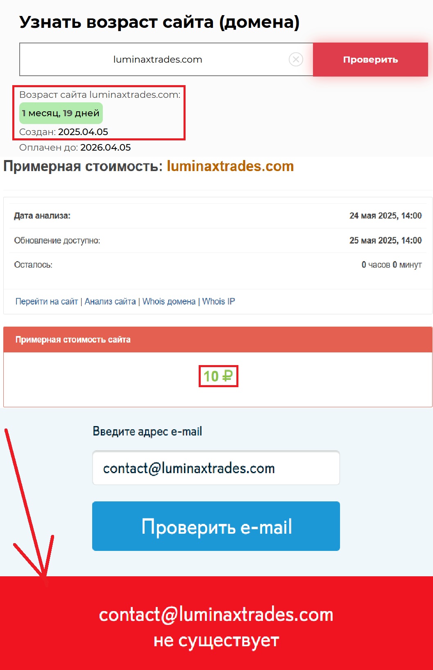Click the red не существует result banner
The width and height of the screenshot is (433, 670).
[x=216, y=623]
